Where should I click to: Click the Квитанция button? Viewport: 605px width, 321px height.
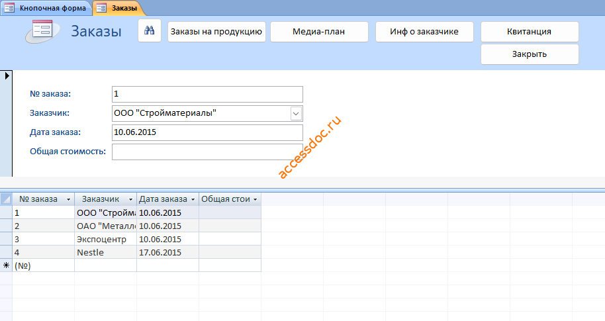(x=530, y=32)
